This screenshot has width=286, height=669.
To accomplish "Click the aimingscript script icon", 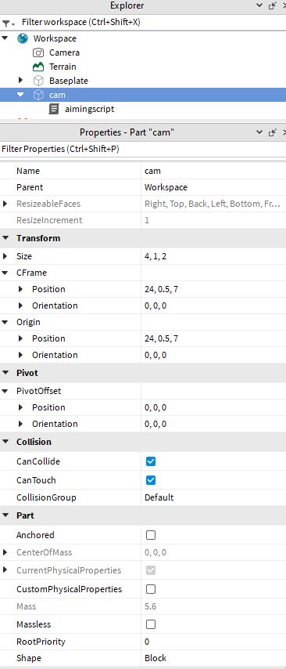I will (54, 109).
